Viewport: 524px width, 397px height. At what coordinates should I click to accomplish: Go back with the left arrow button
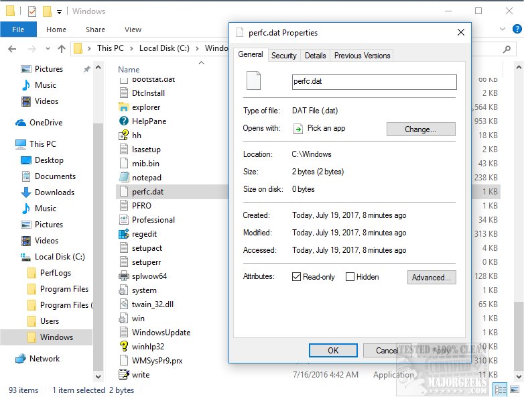(x=12, y=49)
